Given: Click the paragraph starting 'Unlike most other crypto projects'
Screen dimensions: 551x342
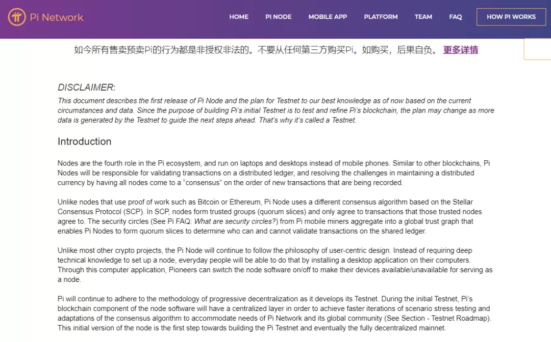Looking at the screenshot, I should [x=275, y=265].
